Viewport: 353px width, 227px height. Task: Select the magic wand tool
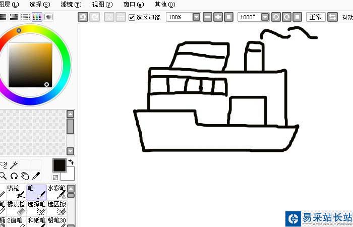click(14, 165)
